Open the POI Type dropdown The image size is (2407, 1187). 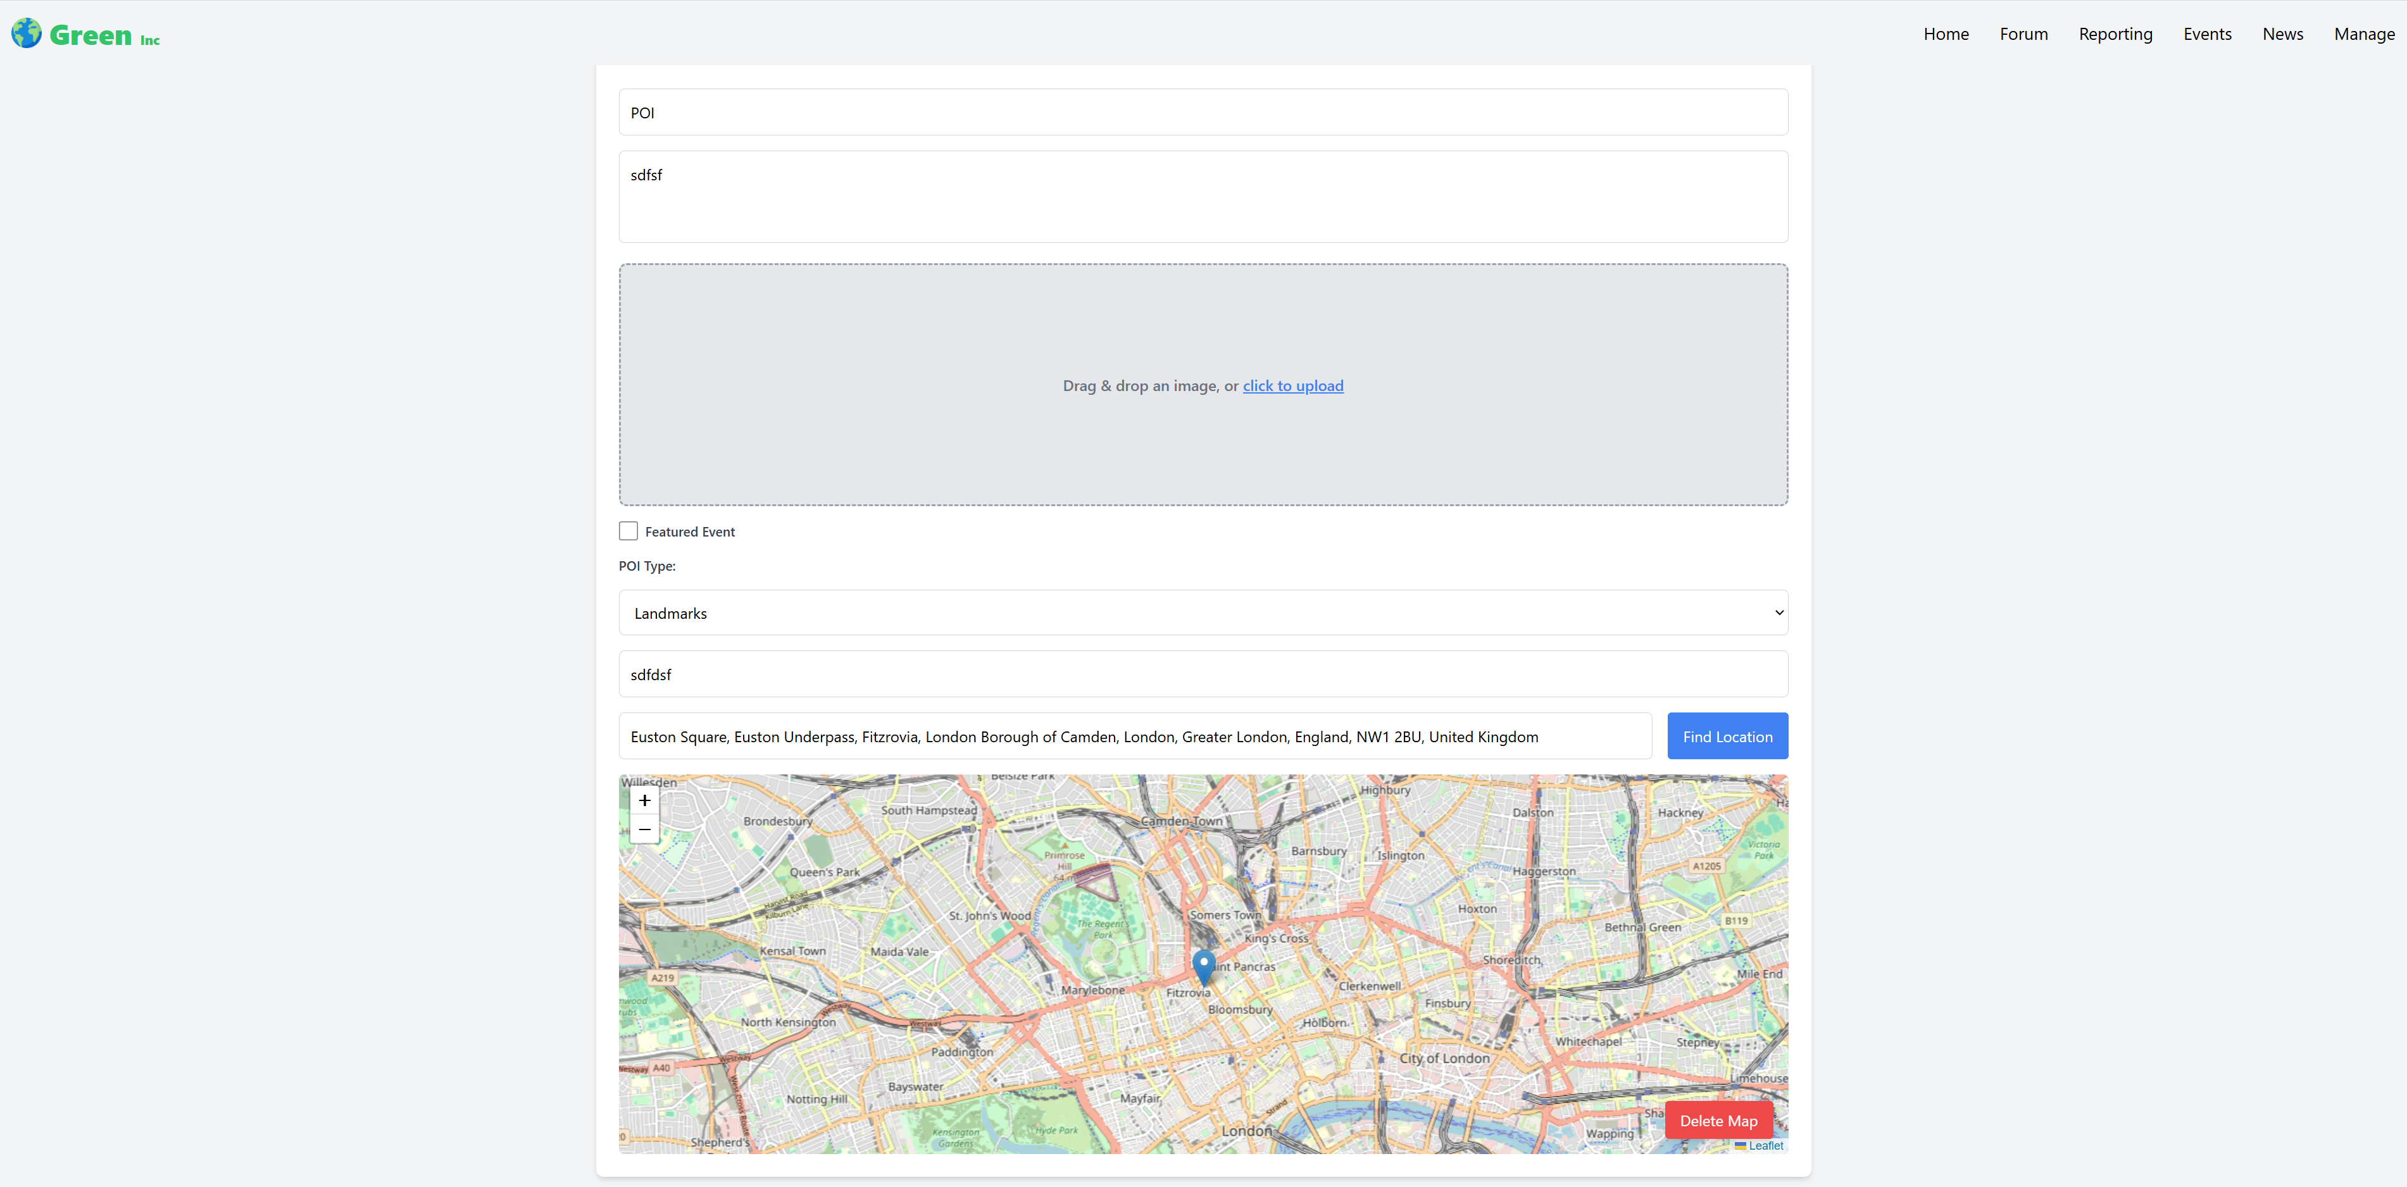1203,612
